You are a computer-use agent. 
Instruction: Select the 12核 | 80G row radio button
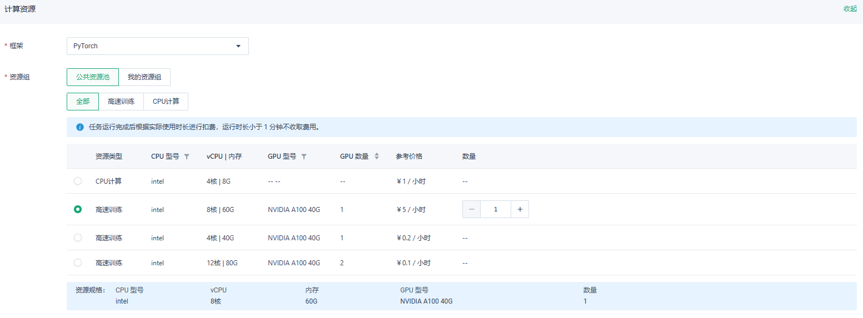pos(78,263)
